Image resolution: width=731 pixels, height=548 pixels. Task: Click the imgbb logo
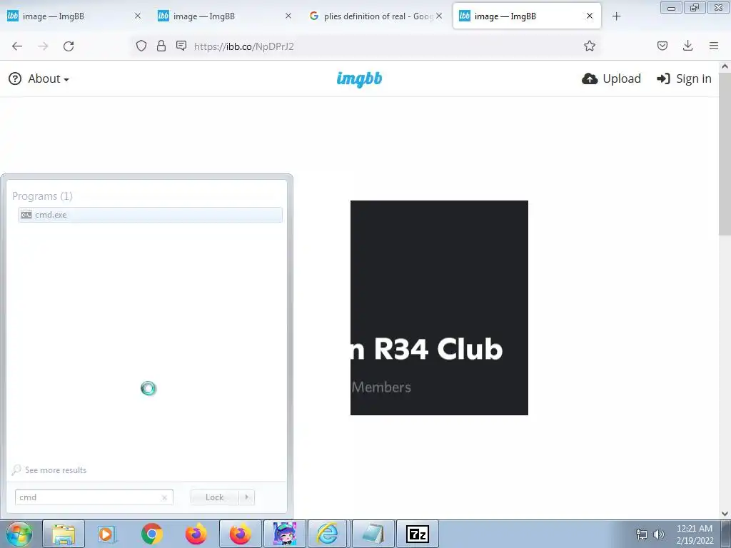point(360,78)
